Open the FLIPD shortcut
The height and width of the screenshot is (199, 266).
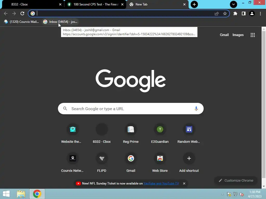(102, 163)
